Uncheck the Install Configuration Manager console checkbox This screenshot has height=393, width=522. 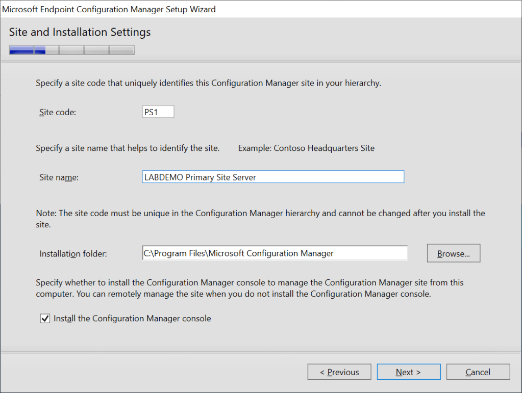[45, 319]
